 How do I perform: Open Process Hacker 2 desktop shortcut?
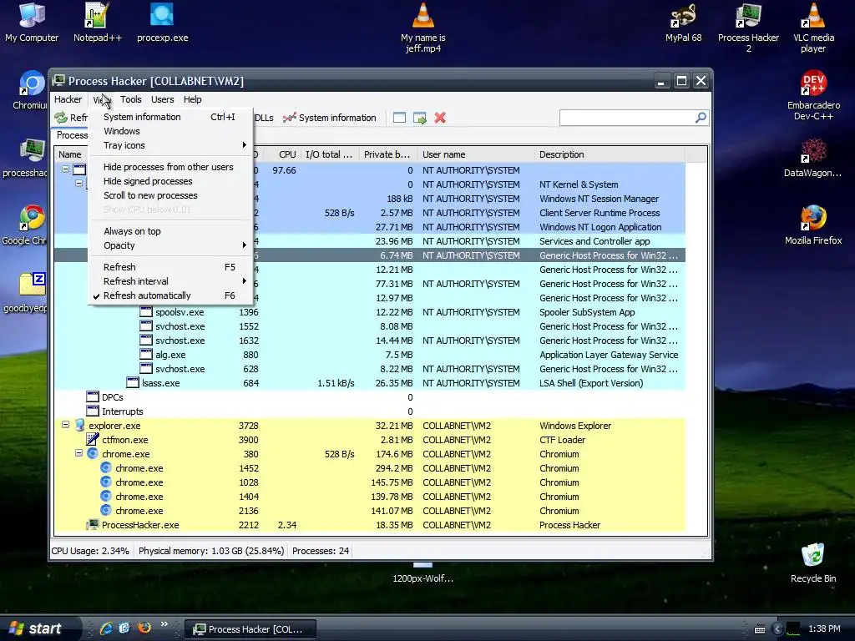748,28
